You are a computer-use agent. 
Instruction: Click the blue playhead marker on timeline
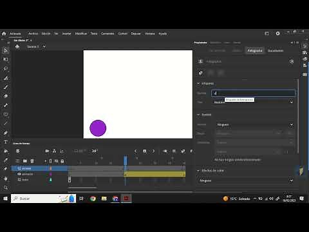[126, 160]
